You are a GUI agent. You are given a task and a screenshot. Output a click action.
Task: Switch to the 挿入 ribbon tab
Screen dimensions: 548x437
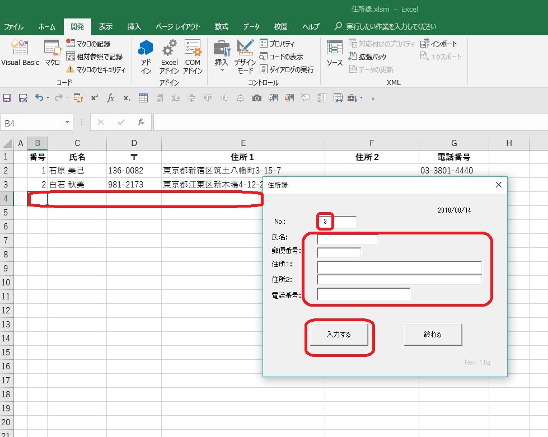tap(134, 27)
